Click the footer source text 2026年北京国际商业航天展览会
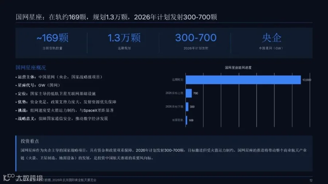The width and height of the screenshot is (328, 184). [x=74, y=180]
